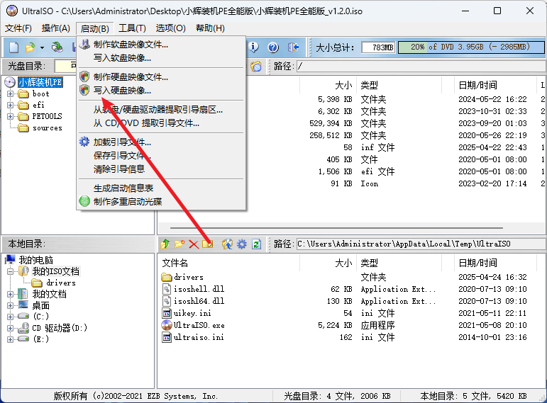Open the 文件(F) menu
The image size is (547, 403).
click(18, 28)
